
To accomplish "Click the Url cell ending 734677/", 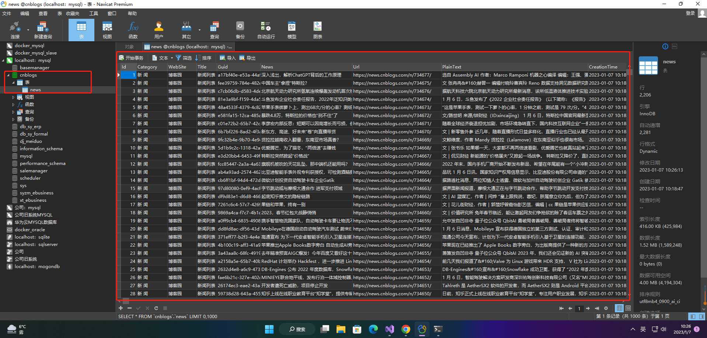I will (396, 75).
